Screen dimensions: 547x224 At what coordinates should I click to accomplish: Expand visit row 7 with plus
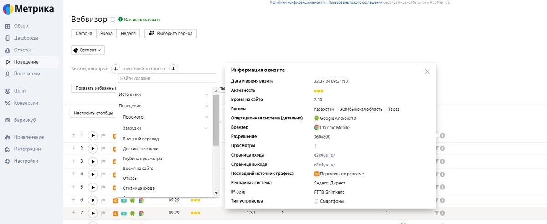[x=73, y=213]
